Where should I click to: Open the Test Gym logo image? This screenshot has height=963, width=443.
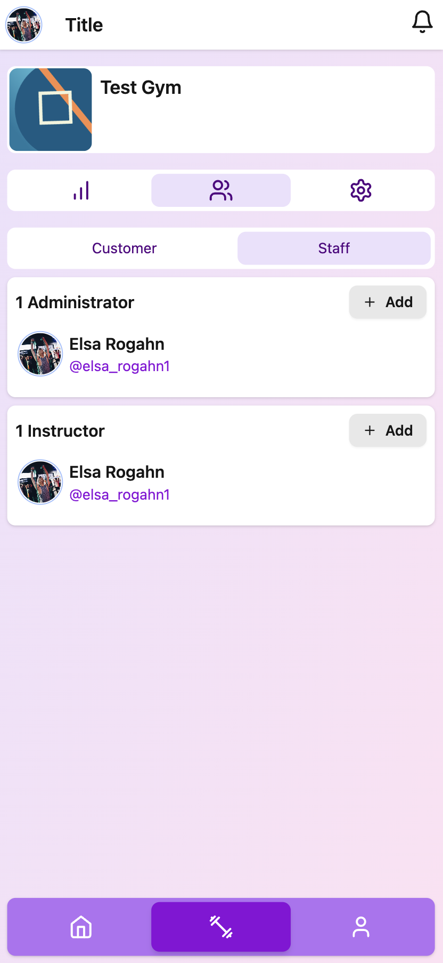coord(51,109)
